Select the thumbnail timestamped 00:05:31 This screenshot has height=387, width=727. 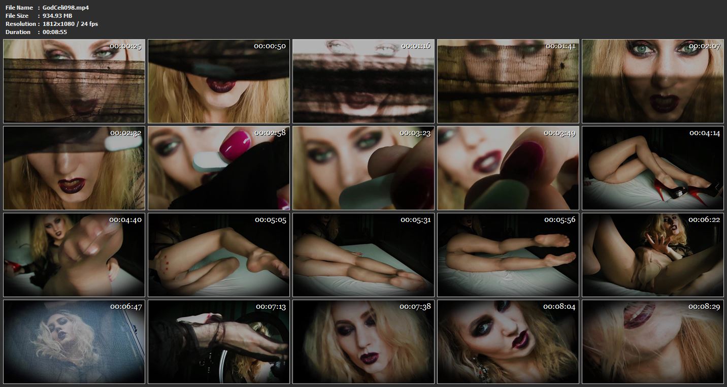click(x=363, y=255)
